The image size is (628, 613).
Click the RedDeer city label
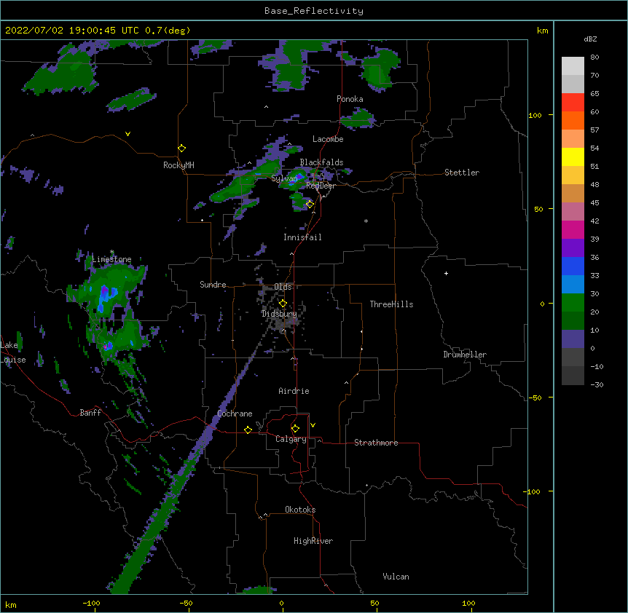point(321,186)
